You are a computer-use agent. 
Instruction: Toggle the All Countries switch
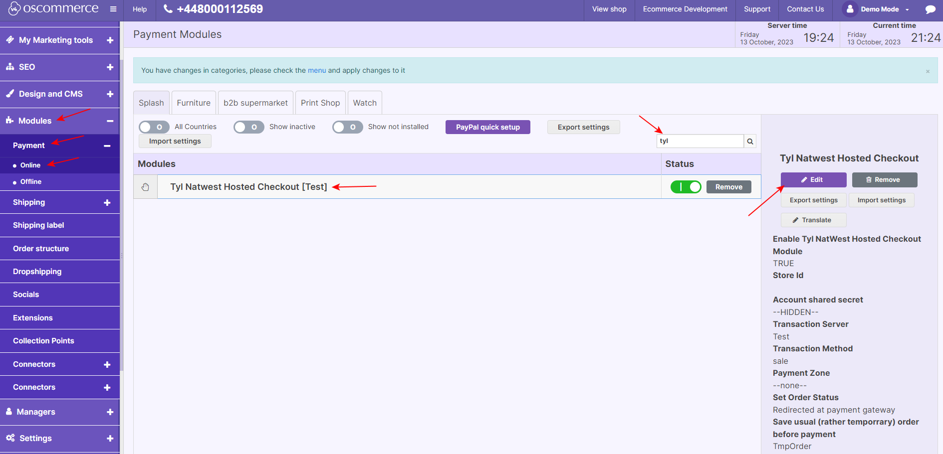tap(154, 127)
